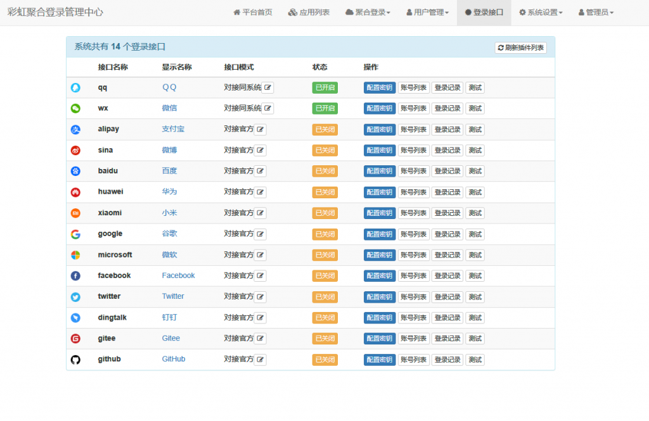Open the Facebook display name link
Image resolution: width=649 pixels, height=421 pixels.
point(178,275)
